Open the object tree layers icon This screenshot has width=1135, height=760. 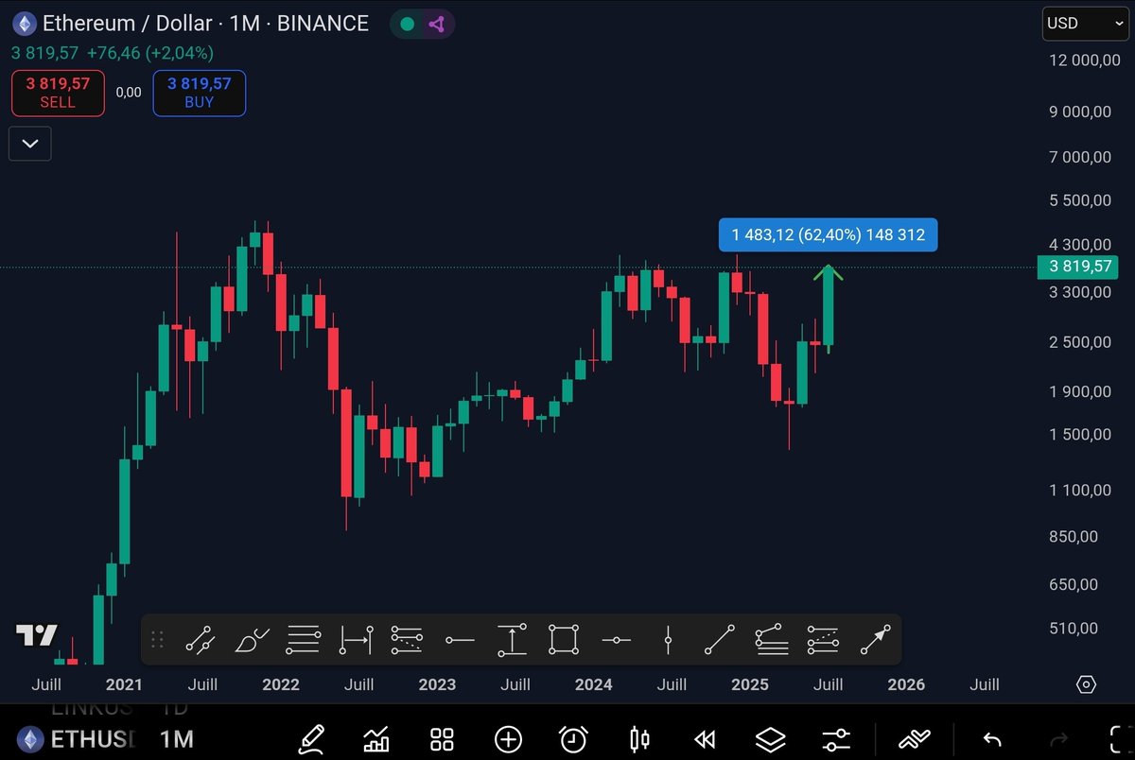770,738
